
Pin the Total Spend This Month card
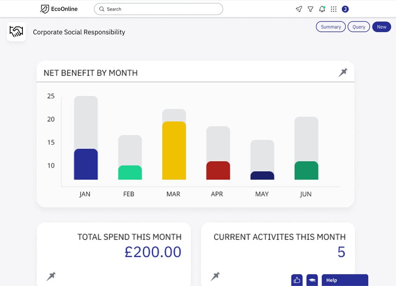[51, 276]
